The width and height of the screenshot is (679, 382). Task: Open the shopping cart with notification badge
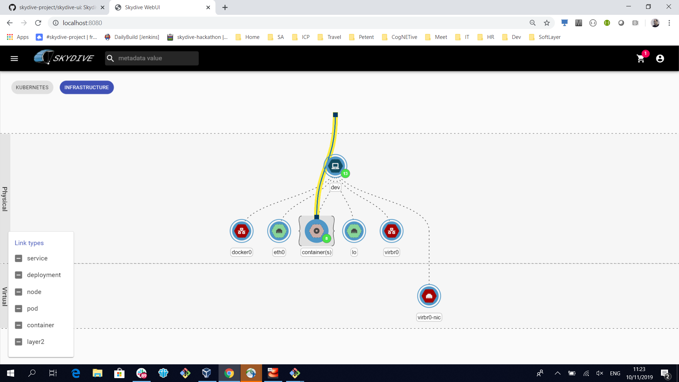[641, 58]
